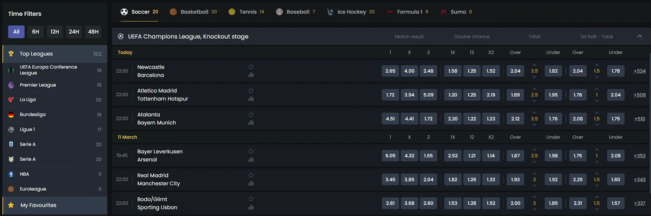The width and height of the screenshot is (651, 216).
Task: Collapse the UEFA Champions League section
Action: tap(640, 36)
